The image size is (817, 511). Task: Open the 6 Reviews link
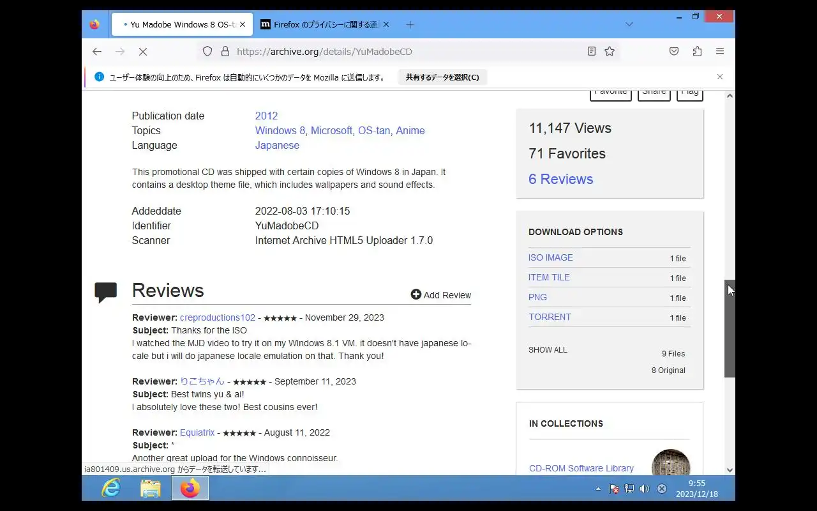[x=560, y=179]
